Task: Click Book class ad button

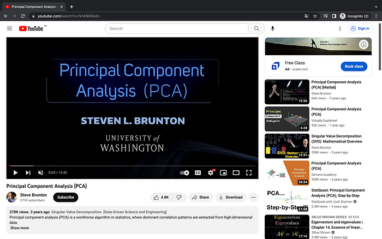Action: coord(354,66)
